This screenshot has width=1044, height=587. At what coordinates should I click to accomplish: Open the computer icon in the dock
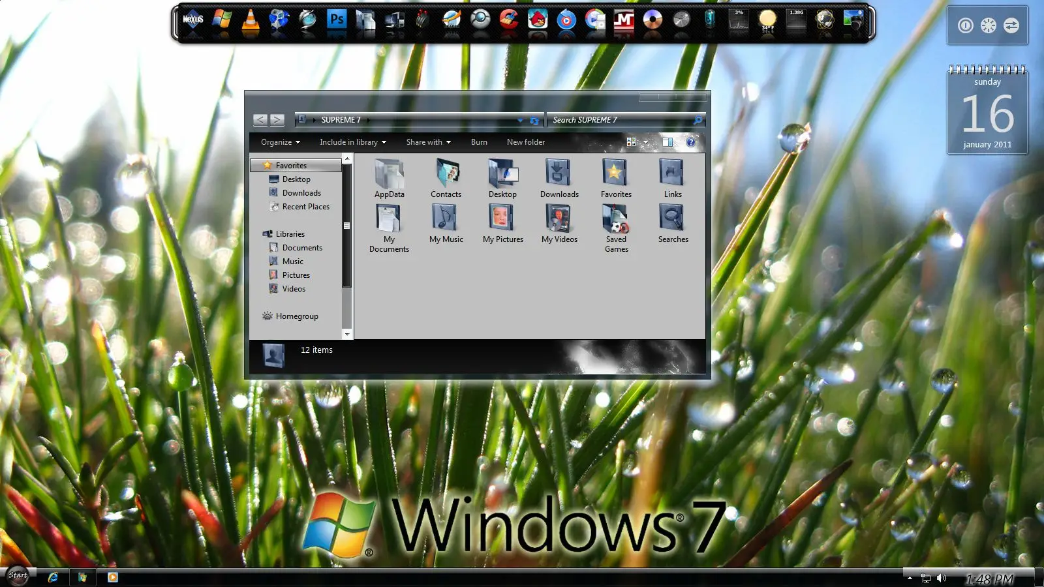394,20
